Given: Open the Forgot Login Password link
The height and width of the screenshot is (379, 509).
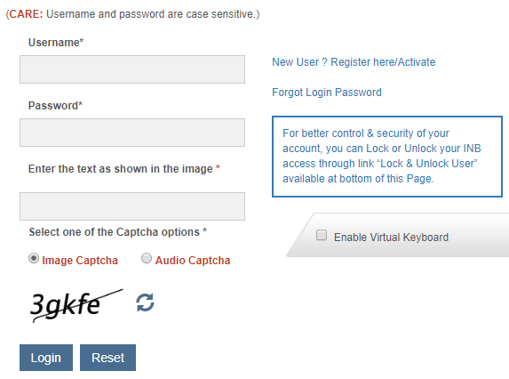Looking at the screenshot, I should pos(327,93).
